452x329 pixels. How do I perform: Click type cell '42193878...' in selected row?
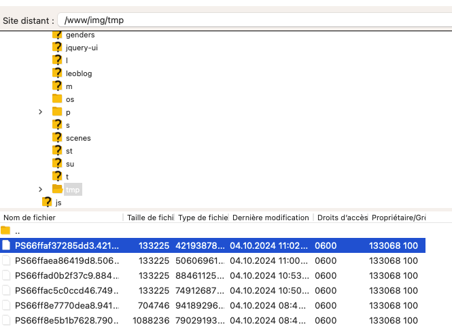[x=200, y=245]
